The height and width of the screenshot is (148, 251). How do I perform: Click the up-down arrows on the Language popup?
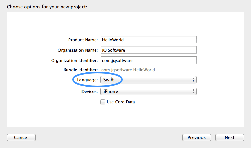194,80
